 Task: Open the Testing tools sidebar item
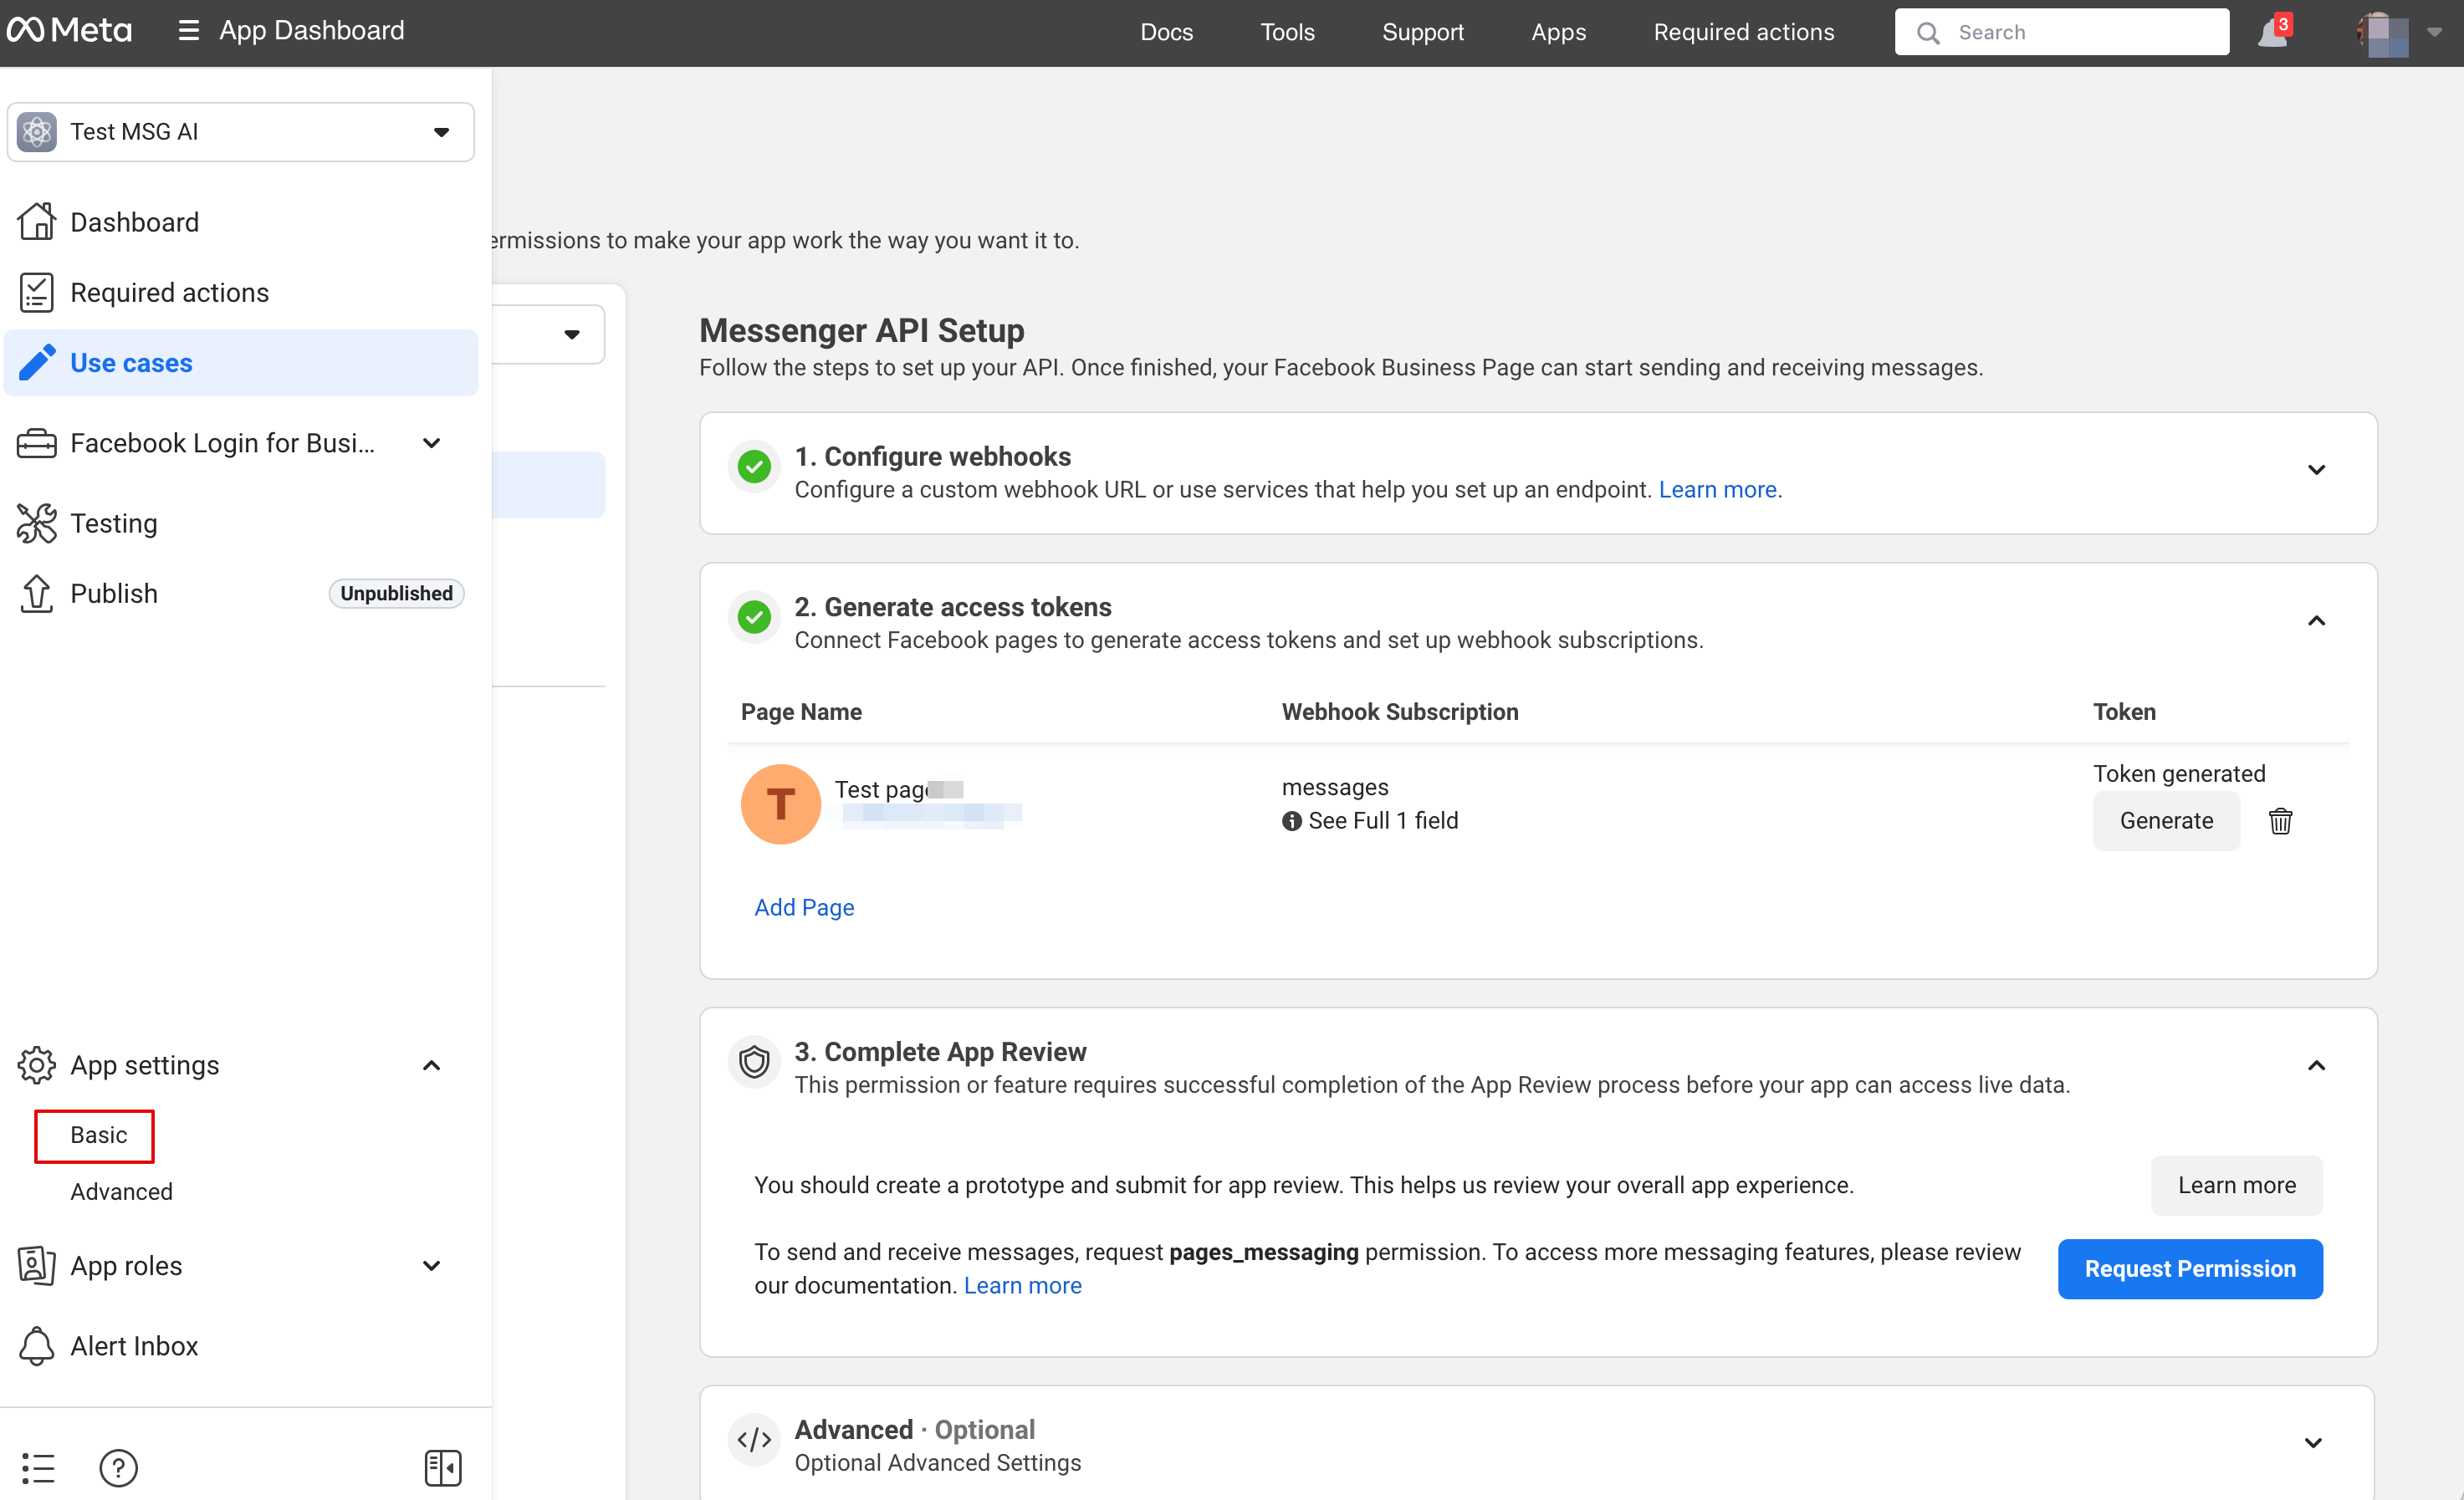point(113,523)
